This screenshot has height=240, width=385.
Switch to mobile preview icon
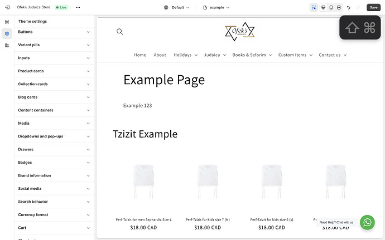[331, 7]
